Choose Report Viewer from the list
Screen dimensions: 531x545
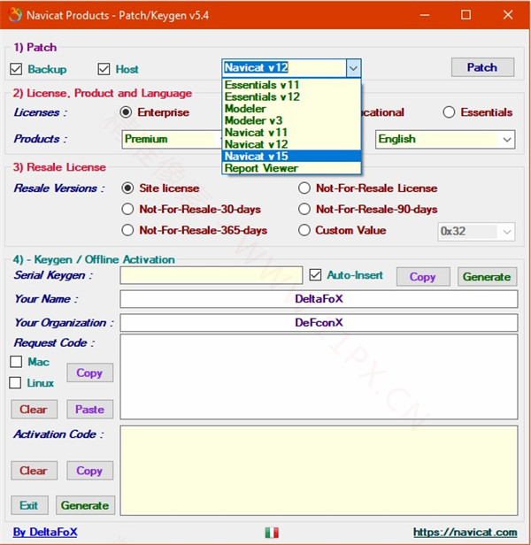coord(291,168)
